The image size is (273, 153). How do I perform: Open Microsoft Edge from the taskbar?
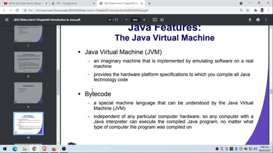(x=15, y=149)
